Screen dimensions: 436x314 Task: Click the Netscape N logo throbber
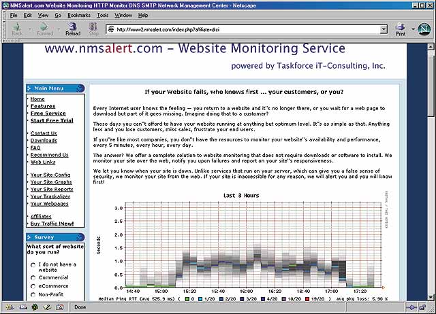click(424, 29)
